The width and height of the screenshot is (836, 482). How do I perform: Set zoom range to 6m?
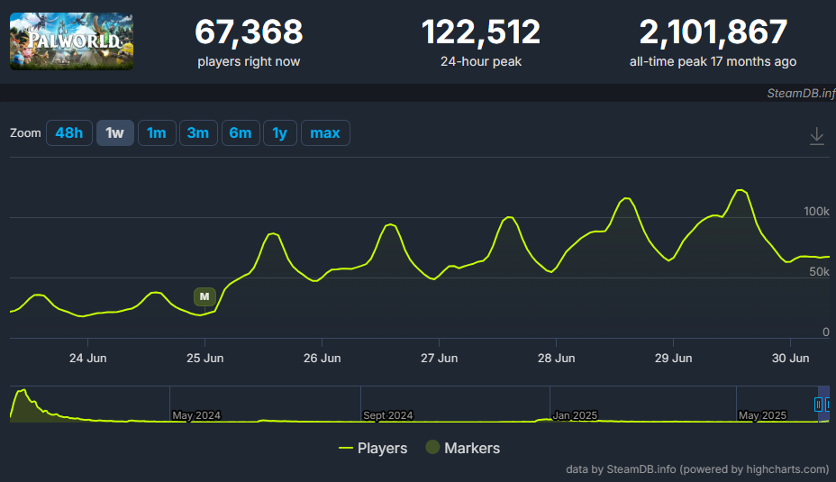point(241,132)
